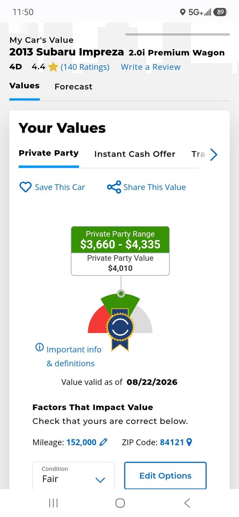Image resolution: width=239 pixels, height=517 pixels.
Task: Tap the yellow rating star
Action: click(x=53, y=67)
